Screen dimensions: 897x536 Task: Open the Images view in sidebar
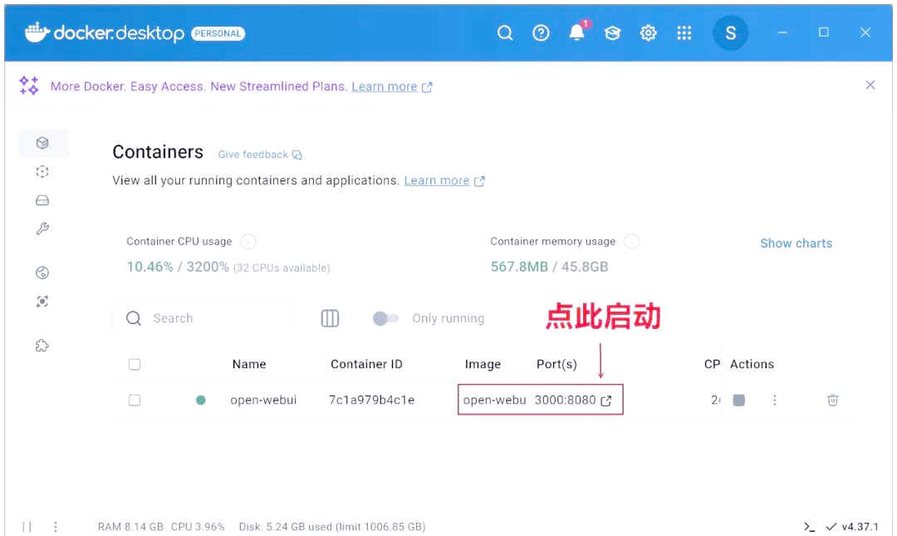click(x=43, y=171)
